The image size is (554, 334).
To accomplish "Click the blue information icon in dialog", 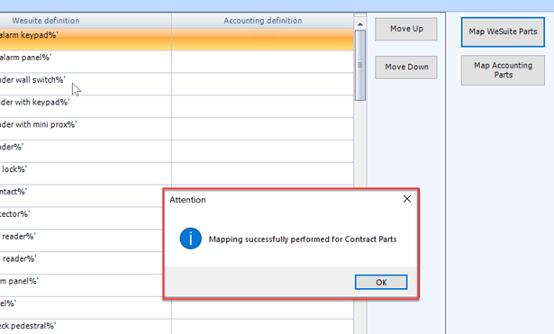I will tap(190, 239).
